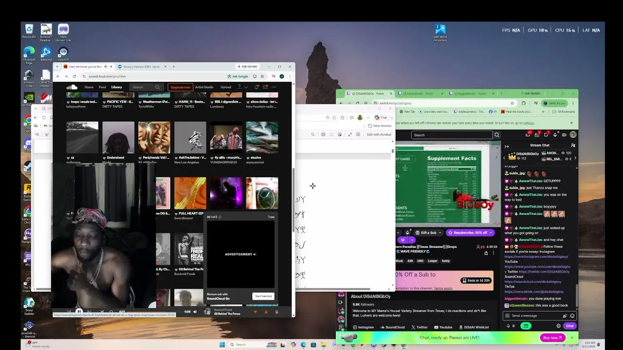Open SoundCloud Home menu item
The image size is (623, 350).
click(x=89, y=87)
